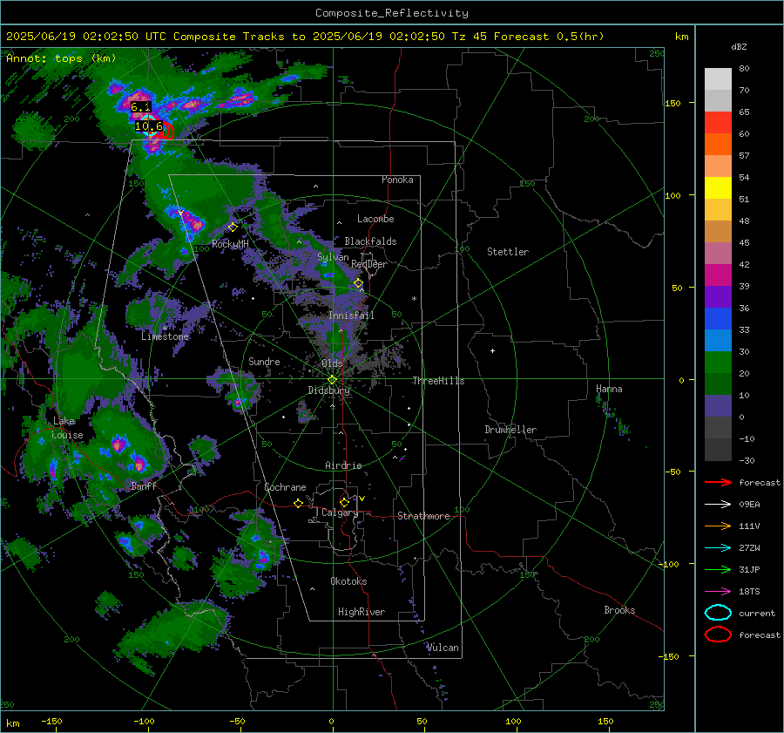Pick the light gray swatch below 80
Image resolution: width=784 pixels, height=733 pixels.
(718, 79)
